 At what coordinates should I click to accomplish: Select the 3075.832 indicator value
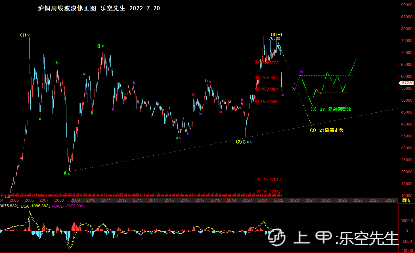tap(9, 206)
